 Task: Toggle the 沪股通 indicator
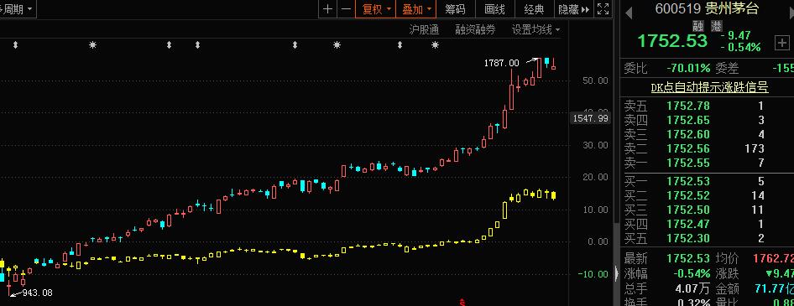click(424, 30)
